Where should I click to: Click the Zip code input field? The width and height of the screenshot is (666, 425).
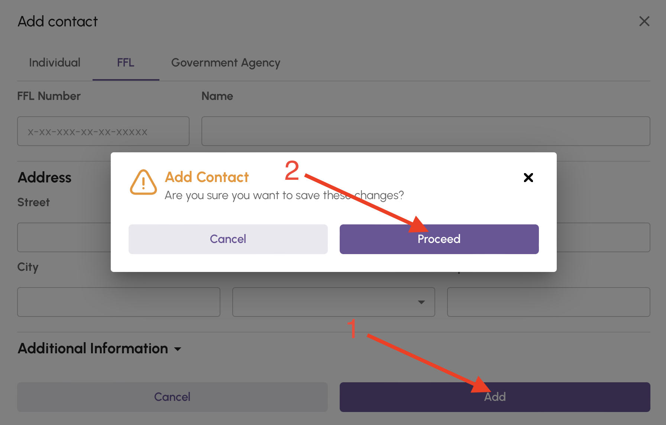[x=548, y=302]
